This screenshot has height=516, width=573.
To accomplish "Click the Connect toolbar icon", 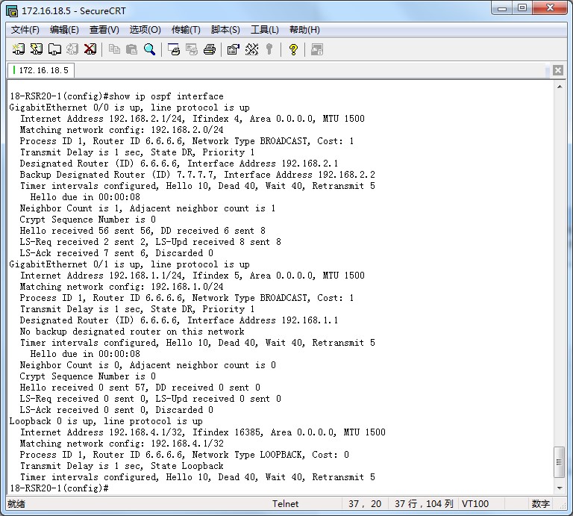I will click(19, 49).
